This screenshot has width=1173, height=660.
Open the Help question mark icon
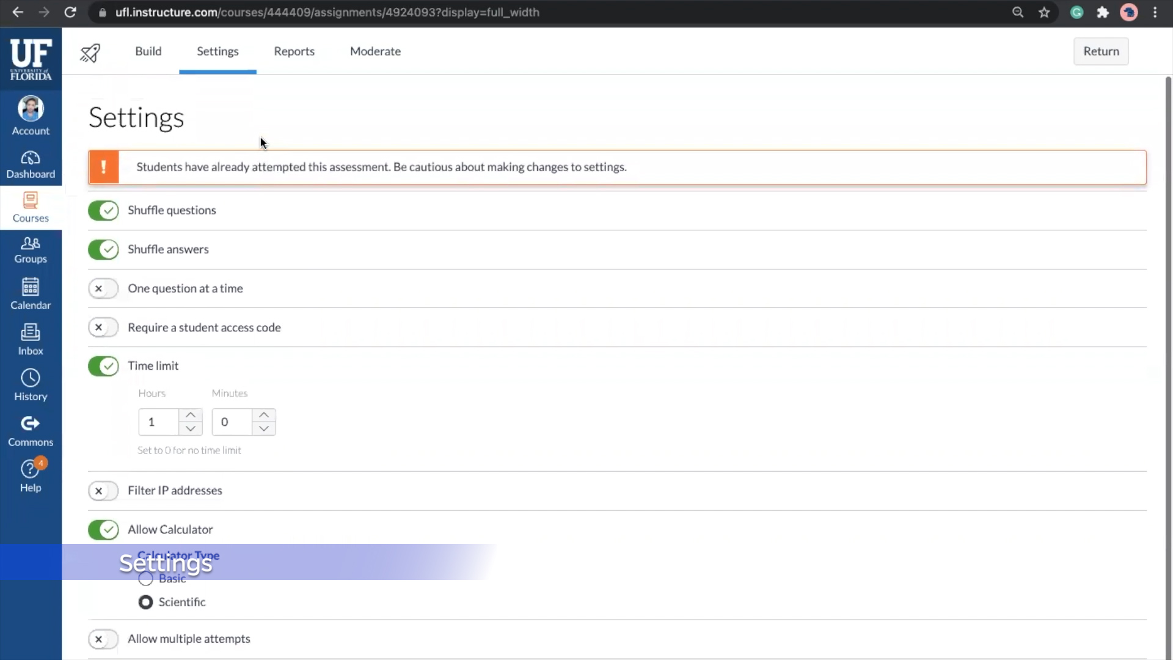point(30,469)
